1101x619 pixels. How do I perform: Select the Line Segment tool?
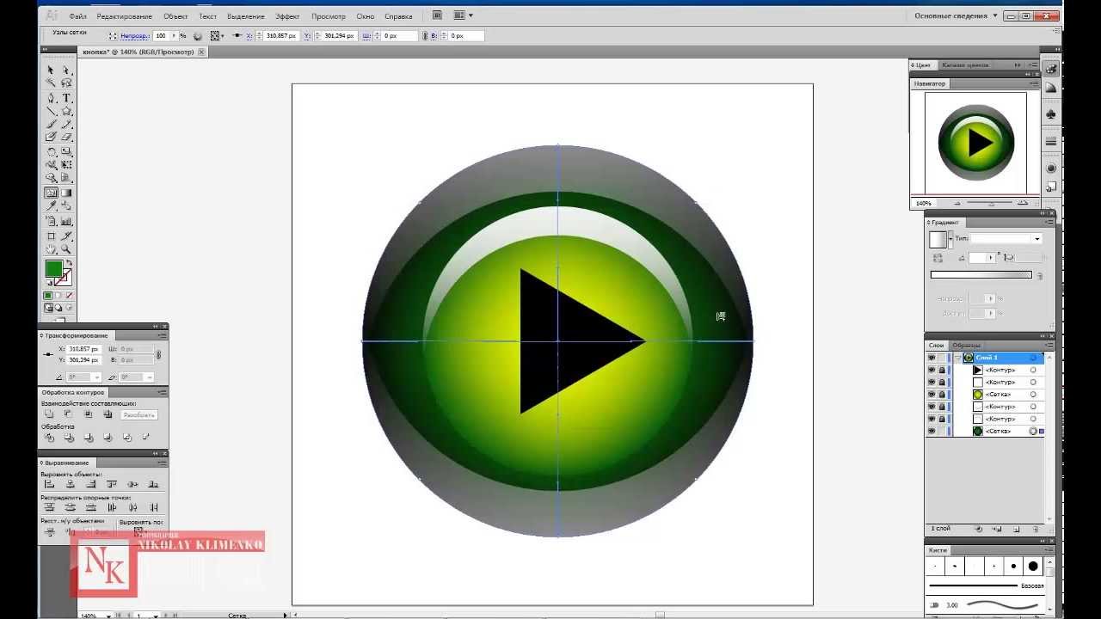point(51,110)
